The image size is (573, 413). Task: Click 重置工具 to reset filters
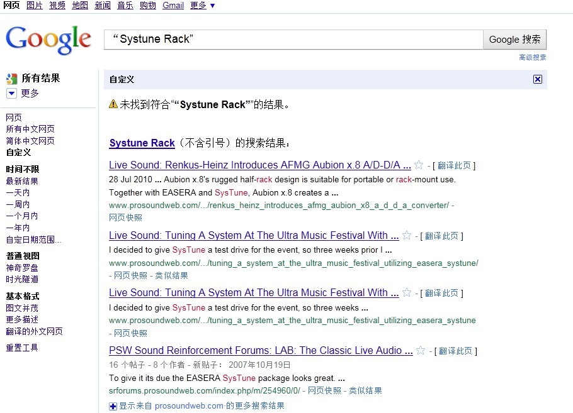(22, 348)
